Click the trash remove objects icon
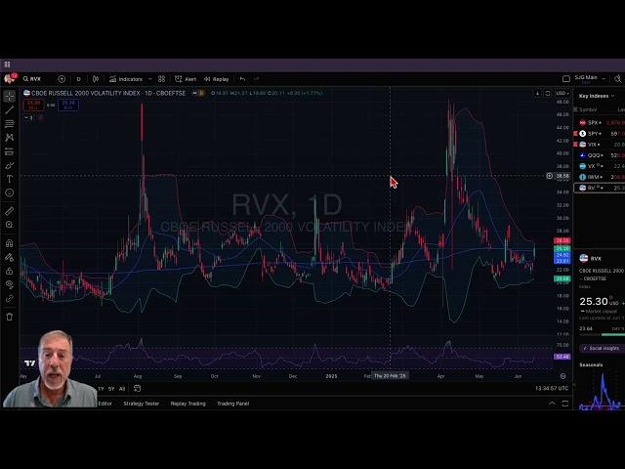 [9, 317]
